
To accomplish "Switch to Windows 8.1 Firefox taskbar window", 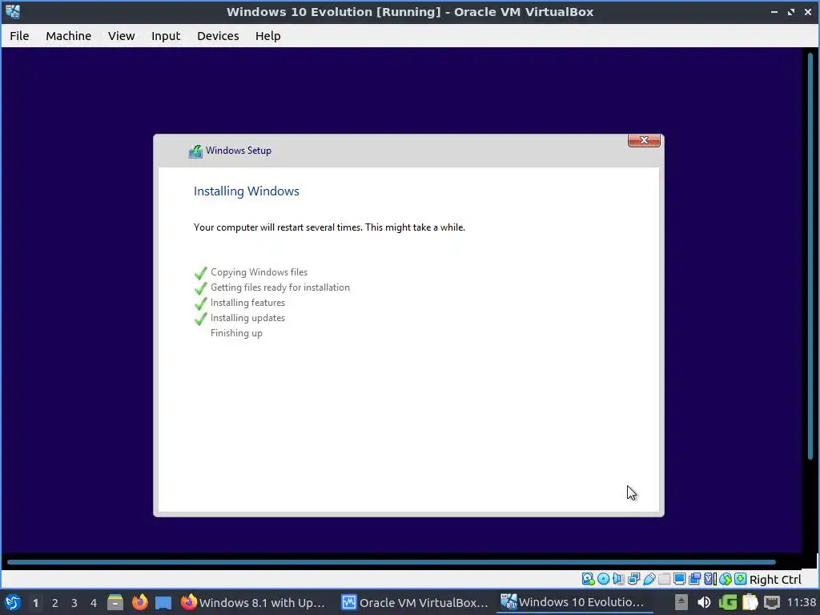I will click(253, 602).
